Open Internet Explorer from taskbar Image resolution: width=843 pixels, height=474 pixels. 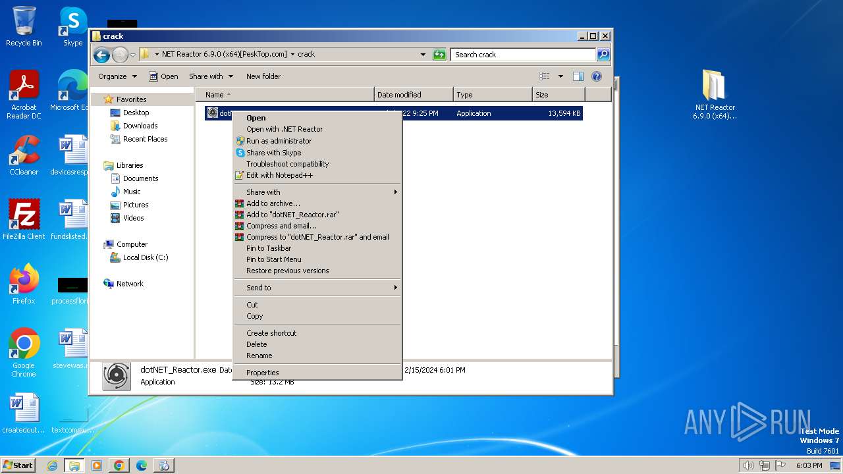point(53,465)
